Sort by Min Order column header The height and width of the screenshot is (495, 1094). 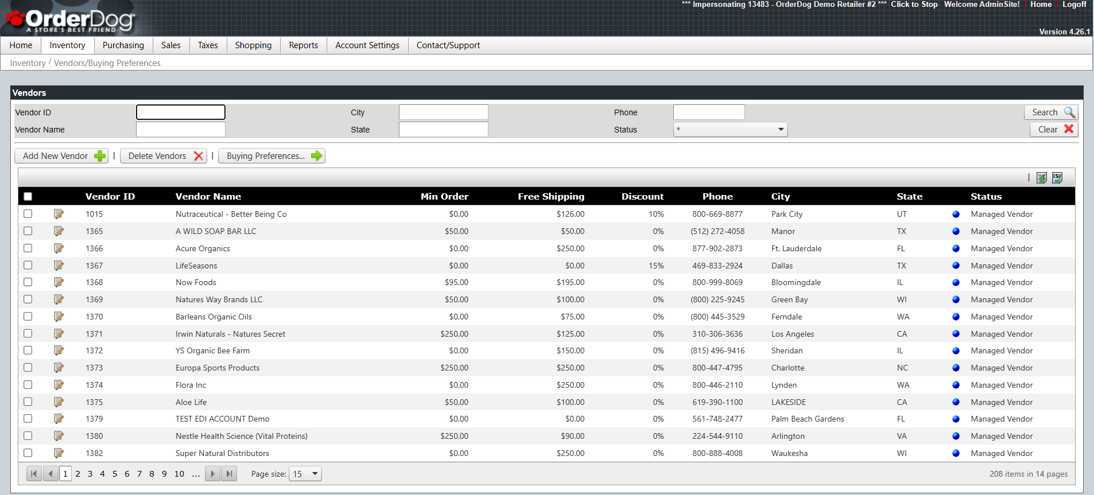click(x=444, y=196)
